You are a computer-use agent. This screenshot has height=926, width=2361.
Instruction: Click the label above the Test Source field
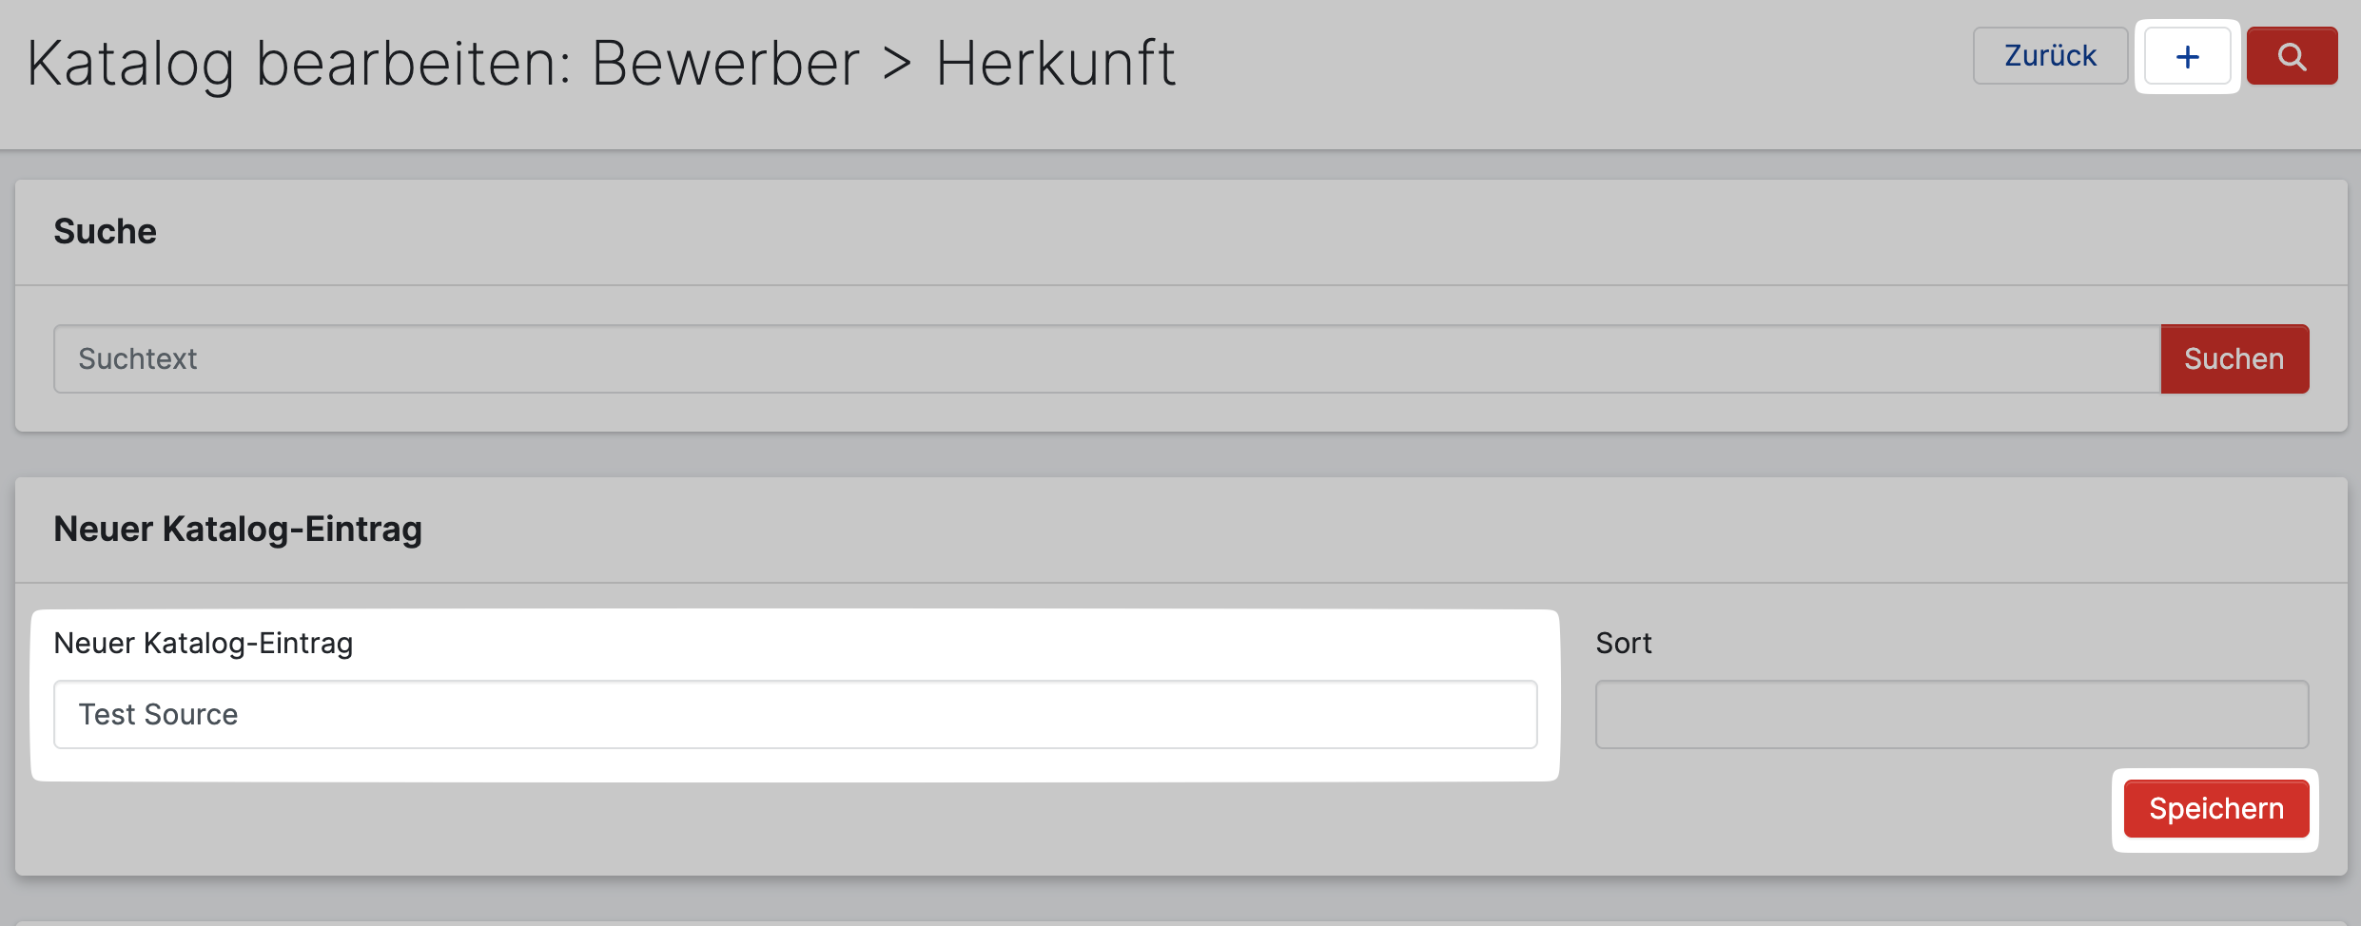click(203, 644)
